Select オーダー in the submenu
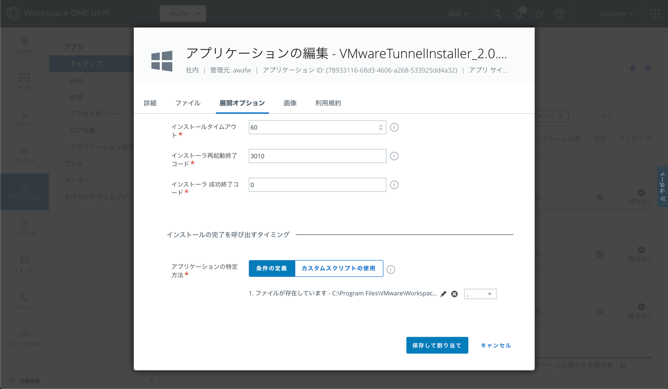 (77, 180)
